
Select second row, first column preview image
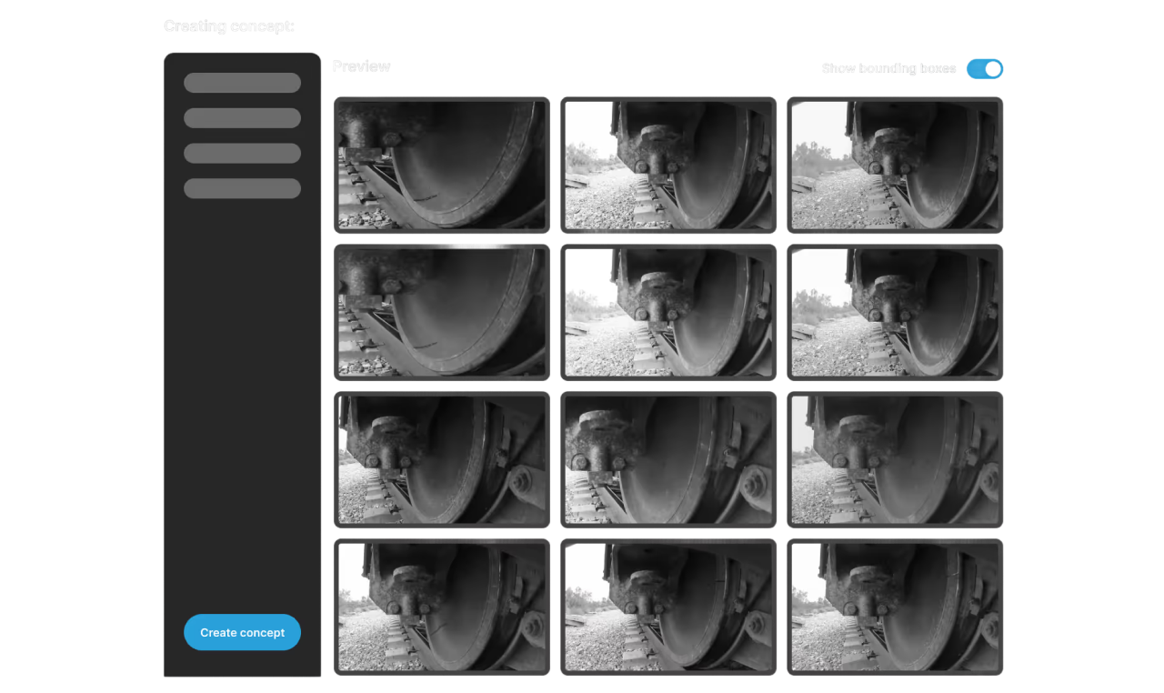click(442, 312)
